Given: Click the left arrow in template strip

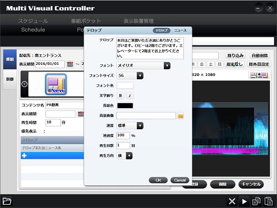Looking at the screenshot, I should coord(24,84).
